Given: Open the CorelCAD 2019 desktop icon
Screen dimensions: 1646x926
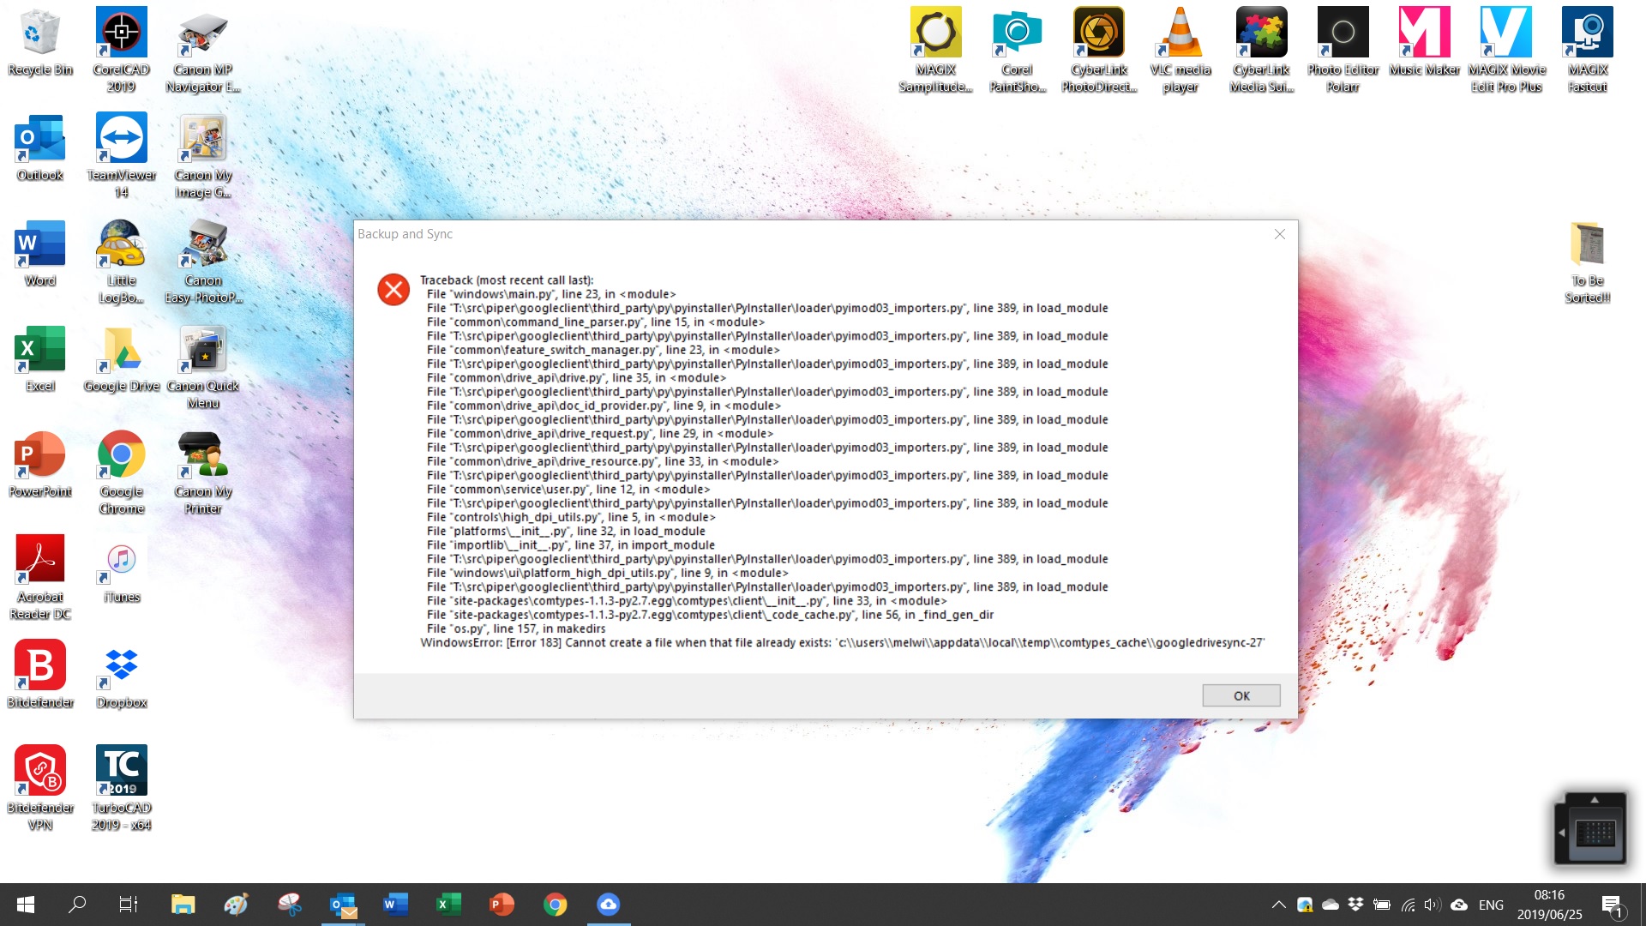Looking at the screenshot, I should (121, 34).
